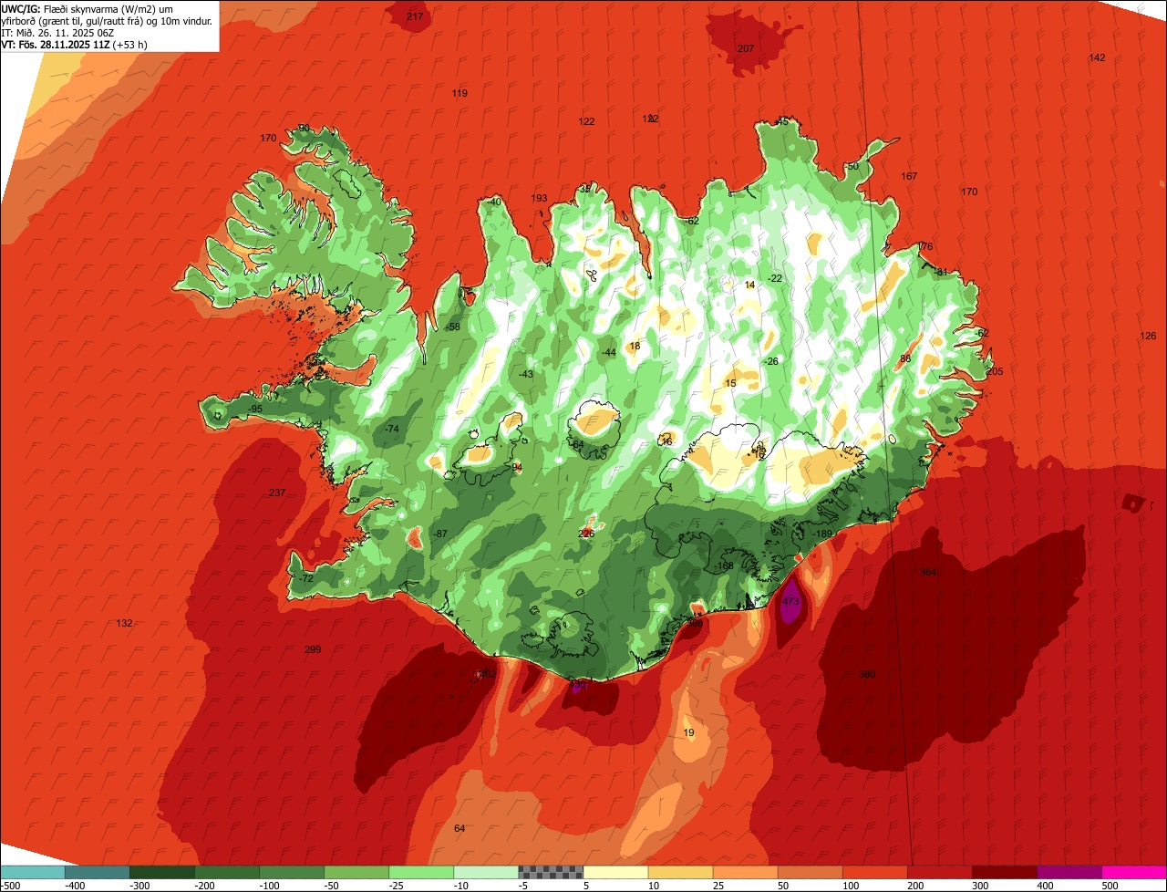Click the map value 18 in central Iceland

click(x=635, y=346)
